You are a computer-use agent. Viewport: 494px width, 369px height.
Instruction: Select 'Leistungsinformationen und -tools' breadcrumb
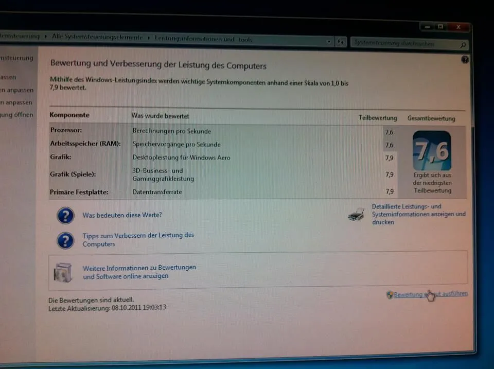coord(203,39)
